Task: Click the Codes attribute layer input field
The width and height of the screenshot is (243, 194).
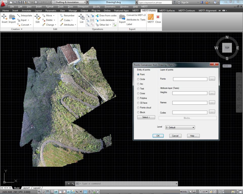Action: (190, 112)
